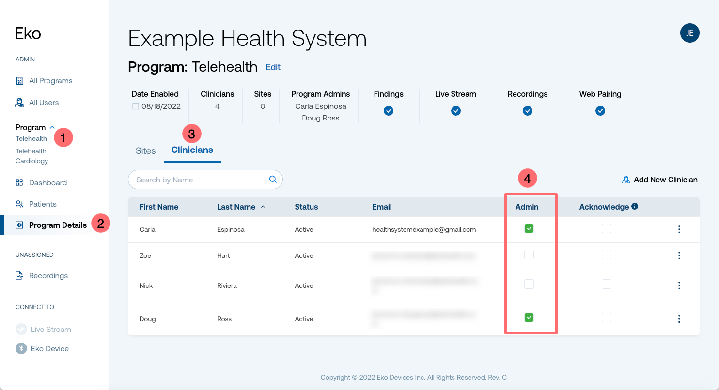
Task: Click the All Users person icon
Action: tap(19, 103)
